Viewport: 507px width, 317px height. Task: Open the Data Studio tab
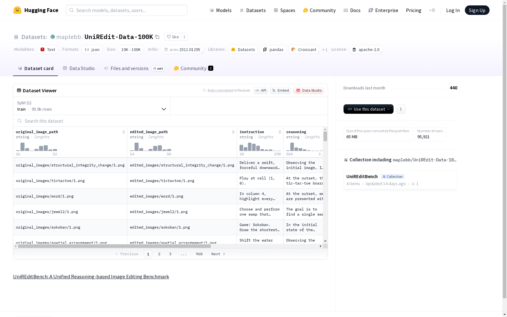(x=79, y=68)
